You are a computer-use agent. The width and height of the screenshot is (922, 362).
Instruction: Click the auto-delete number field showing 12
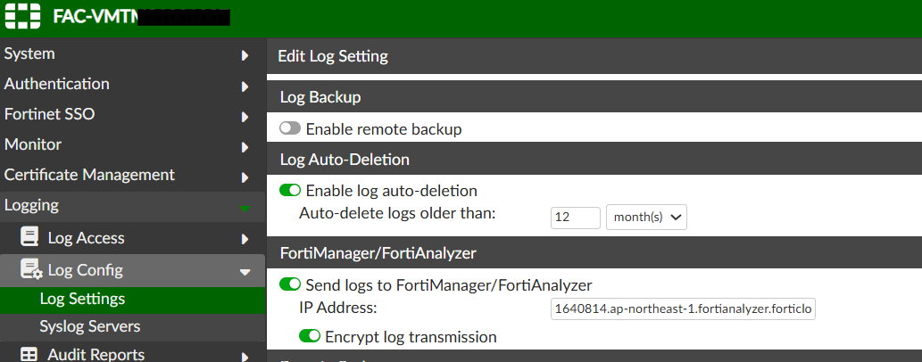click(576, 217)
